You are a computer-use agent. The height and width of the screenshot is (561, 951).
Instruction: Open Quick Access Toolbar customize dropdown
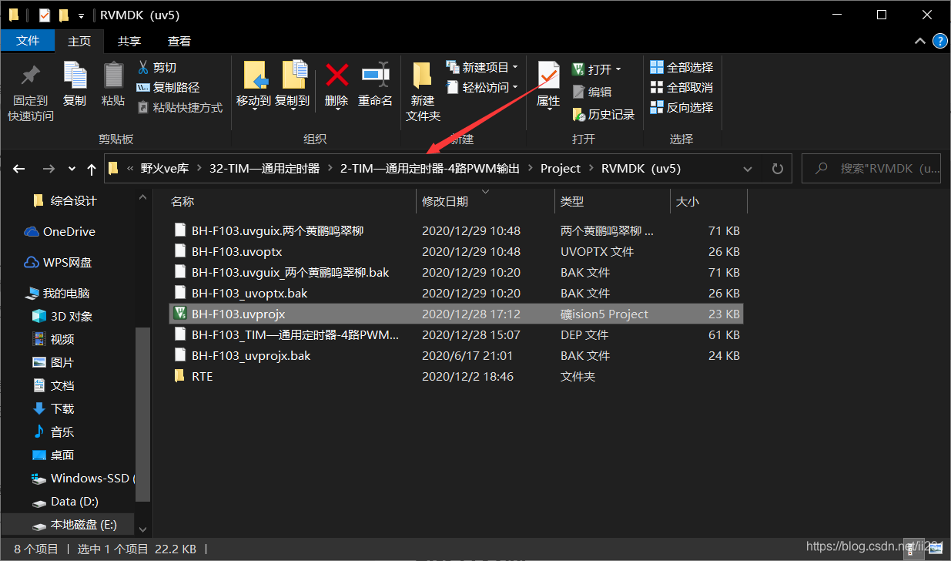(x=81, y=15)
